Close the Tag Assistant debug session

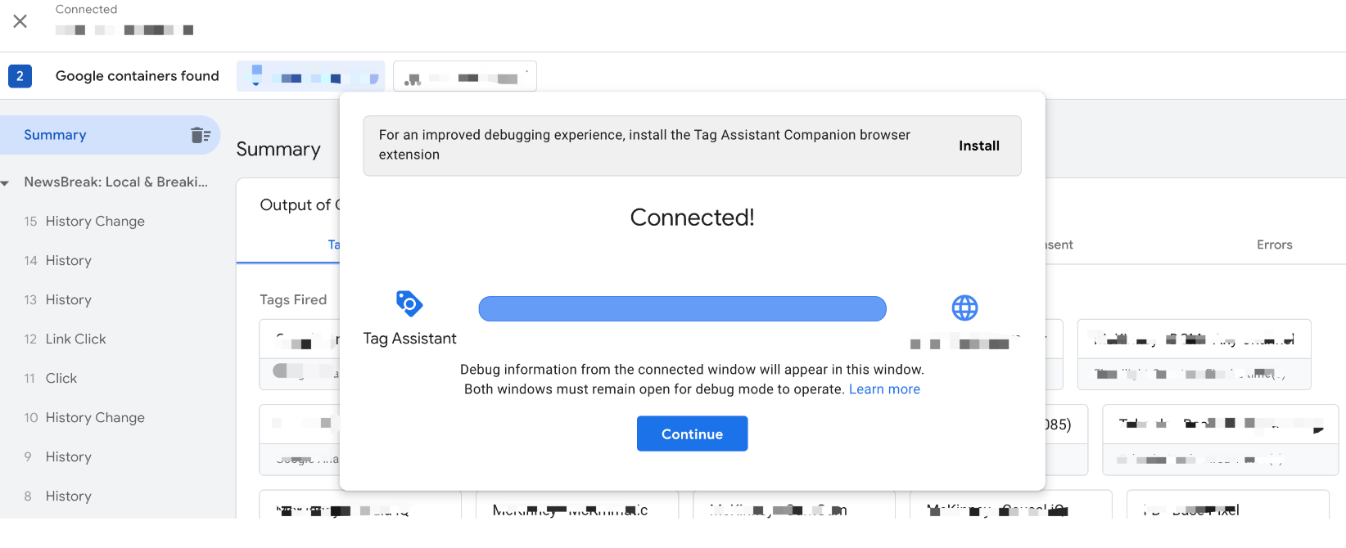point(20,21)
